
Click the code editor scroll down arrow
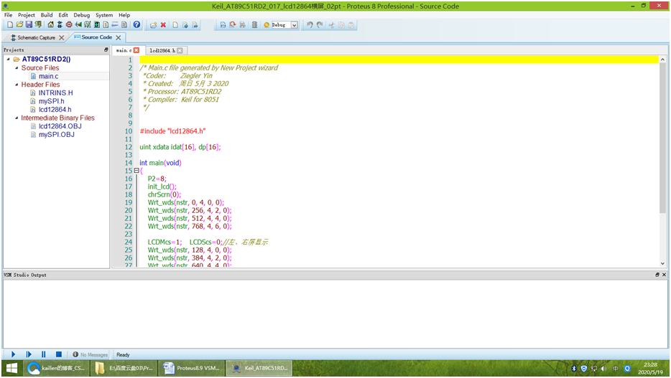662,264
